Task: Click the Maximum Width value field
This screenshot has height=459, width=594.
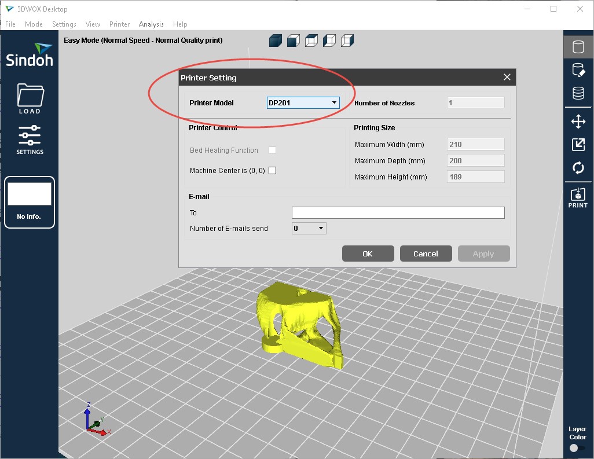Action: [476, 144]
